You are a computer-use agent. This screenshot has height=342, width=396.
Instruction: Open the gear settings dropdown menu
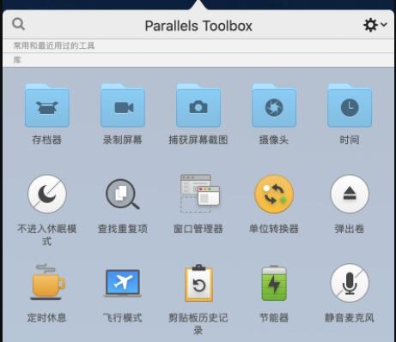pyautogui.click(x=375, y=25)
